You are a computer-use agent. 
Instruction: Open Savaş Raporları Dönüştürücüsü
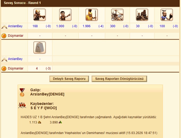[119, 79]
